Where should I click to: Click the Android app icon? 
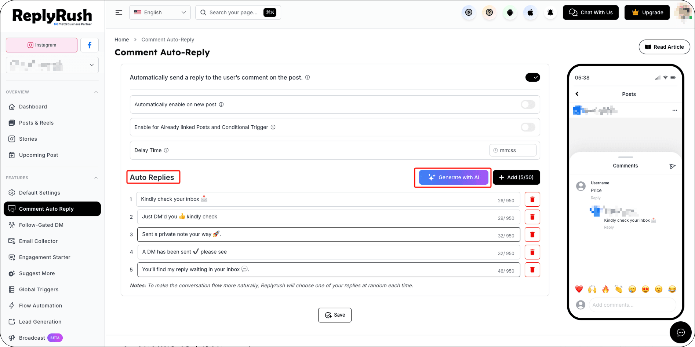pos(510,12)
